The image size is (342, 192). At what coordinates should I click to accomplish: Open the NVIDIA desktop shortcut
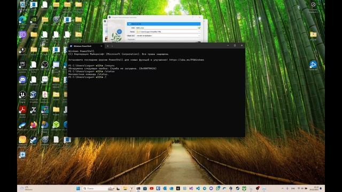point(34,20)
